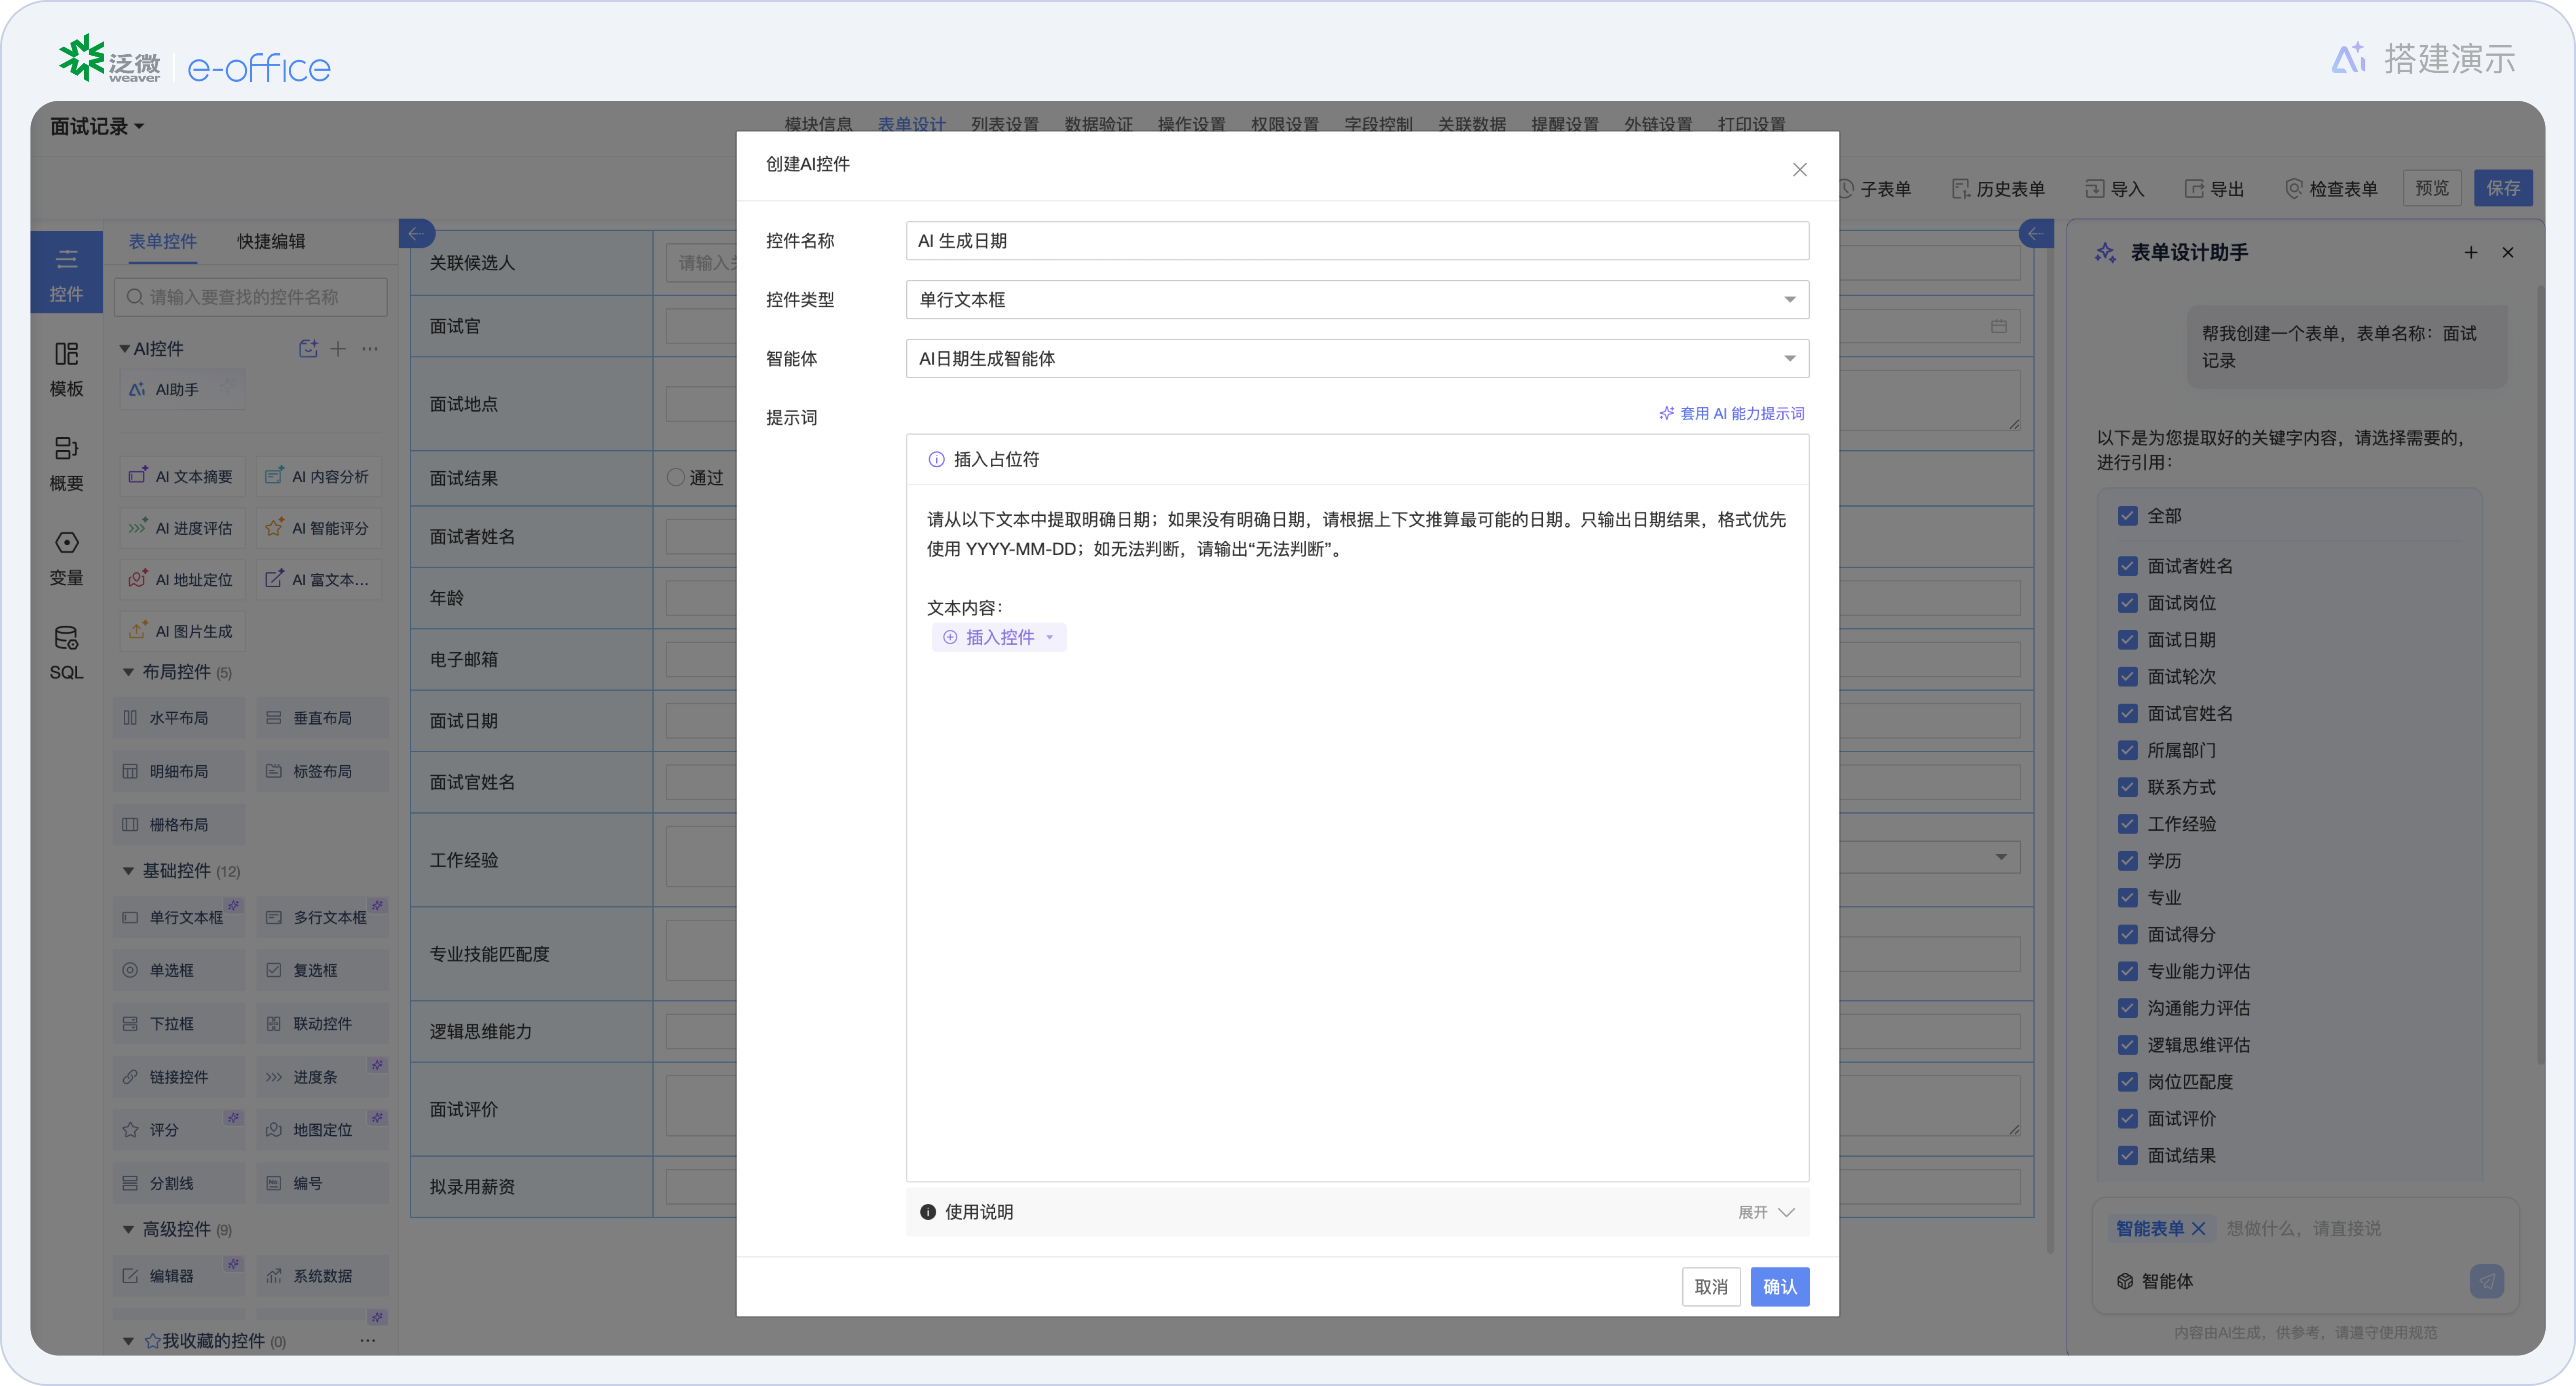Click the 检查表单 button
2576x1386 pixels.
click(x=2331, y=188)
